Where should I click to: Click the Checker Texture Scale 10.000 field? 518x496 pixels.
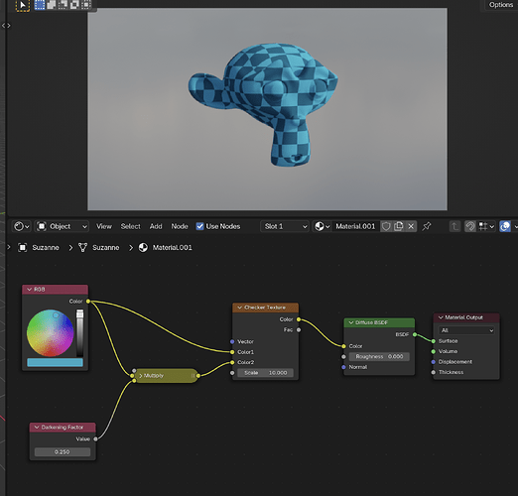tap(265, 373)
